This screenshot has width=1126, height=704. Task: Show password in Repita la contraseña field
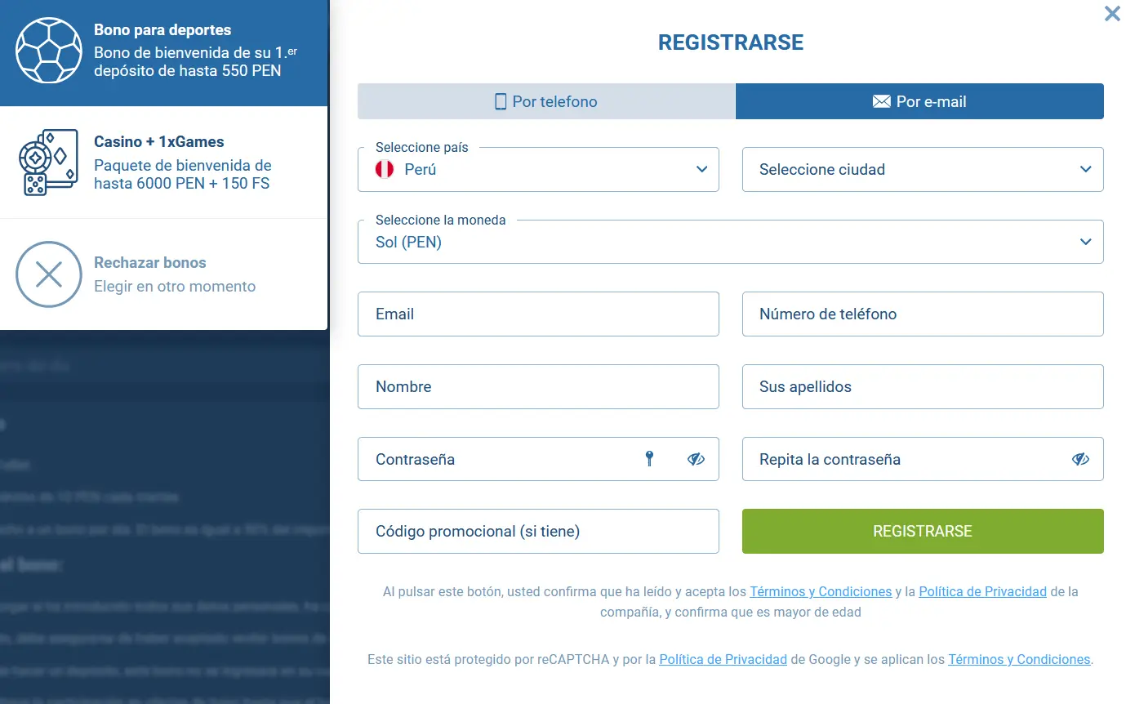coord(1080,459)
